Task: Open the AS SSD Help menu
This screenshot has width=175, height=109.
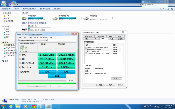Action: click(51, 37)
